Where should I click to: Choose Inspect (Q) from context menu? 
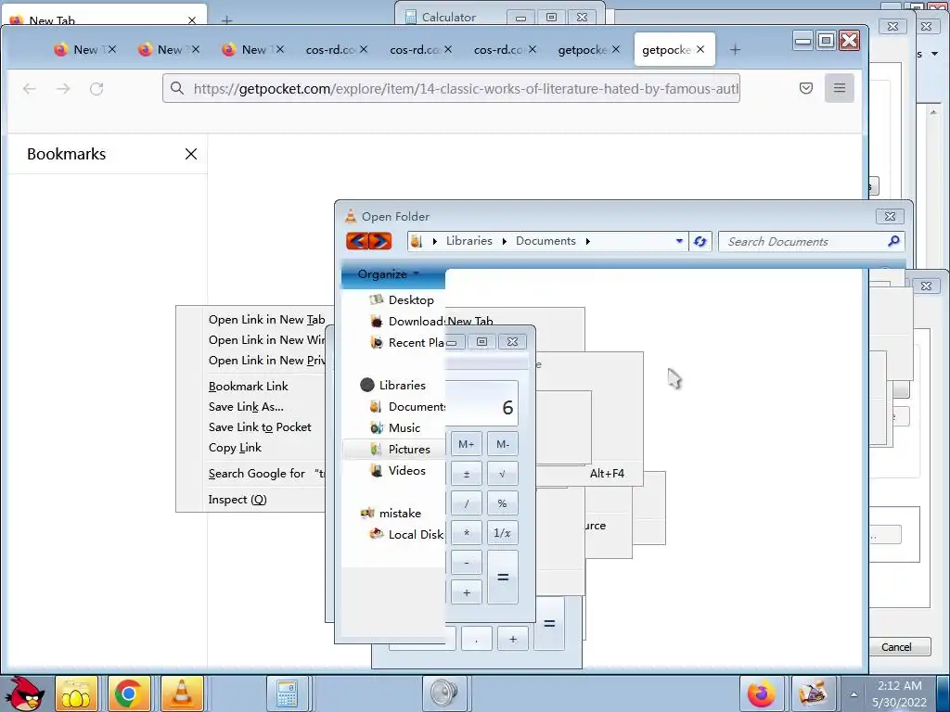click(x=237, y=500)
